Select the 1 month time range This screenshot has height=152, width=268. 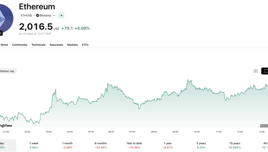pos(67,145)
